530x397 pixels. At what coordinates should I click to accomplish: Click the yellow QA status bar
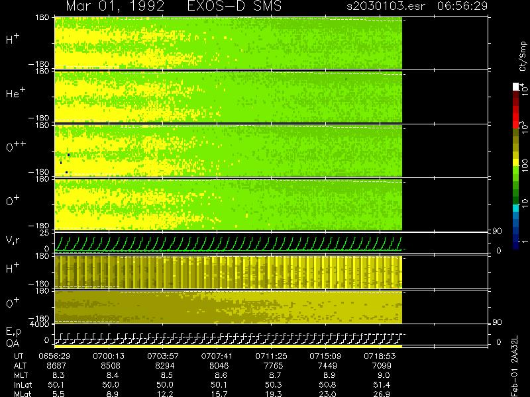click(229, 346)
